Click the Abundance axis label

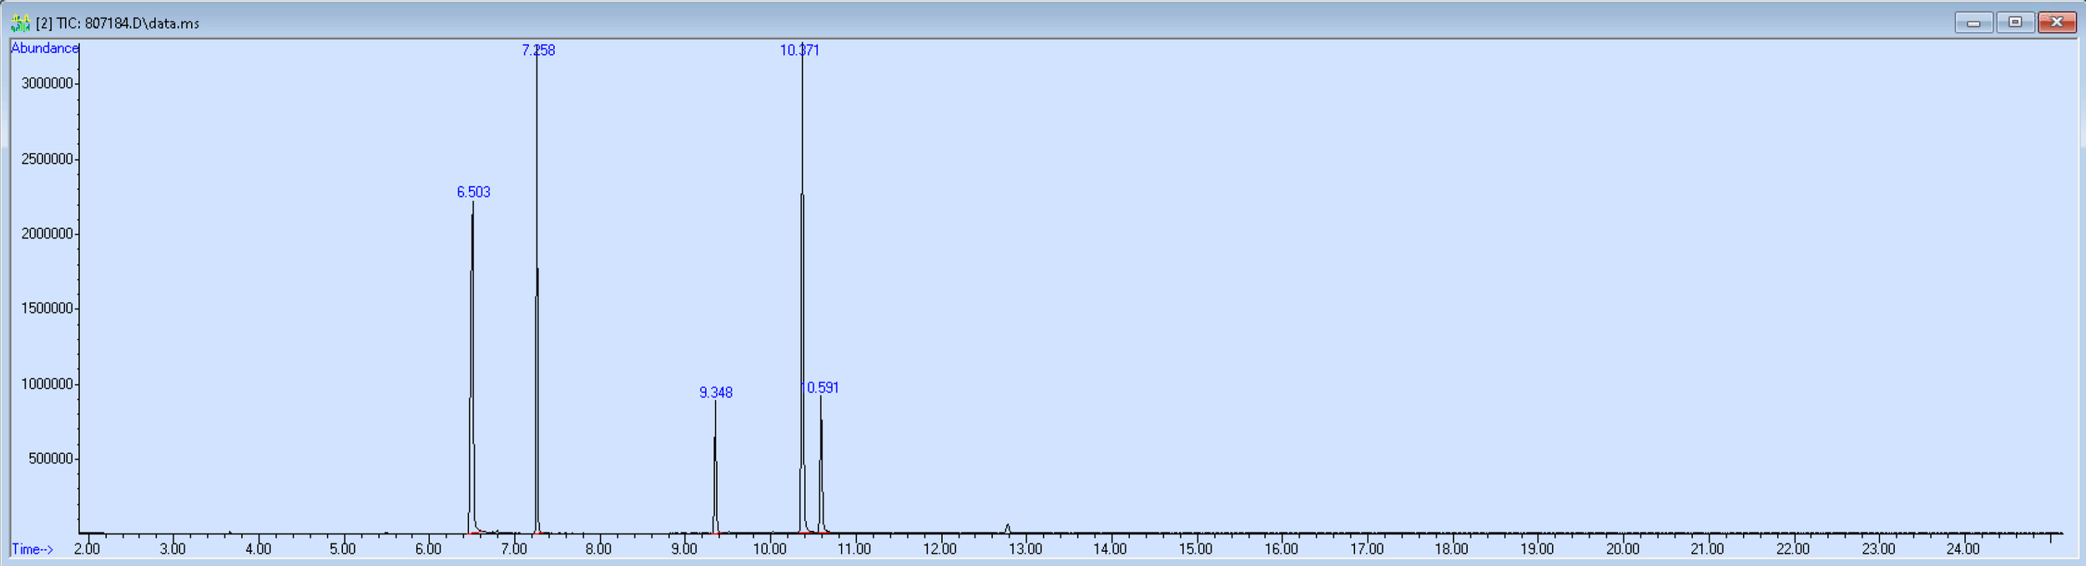44,48
